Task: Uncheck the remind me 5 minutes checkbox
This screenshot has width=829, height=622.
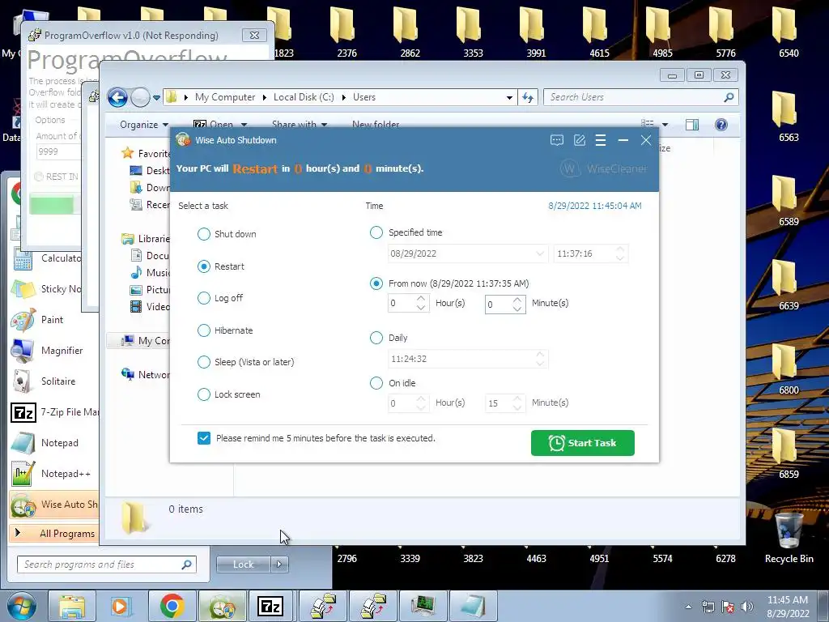Action: [x=203, y=438]
